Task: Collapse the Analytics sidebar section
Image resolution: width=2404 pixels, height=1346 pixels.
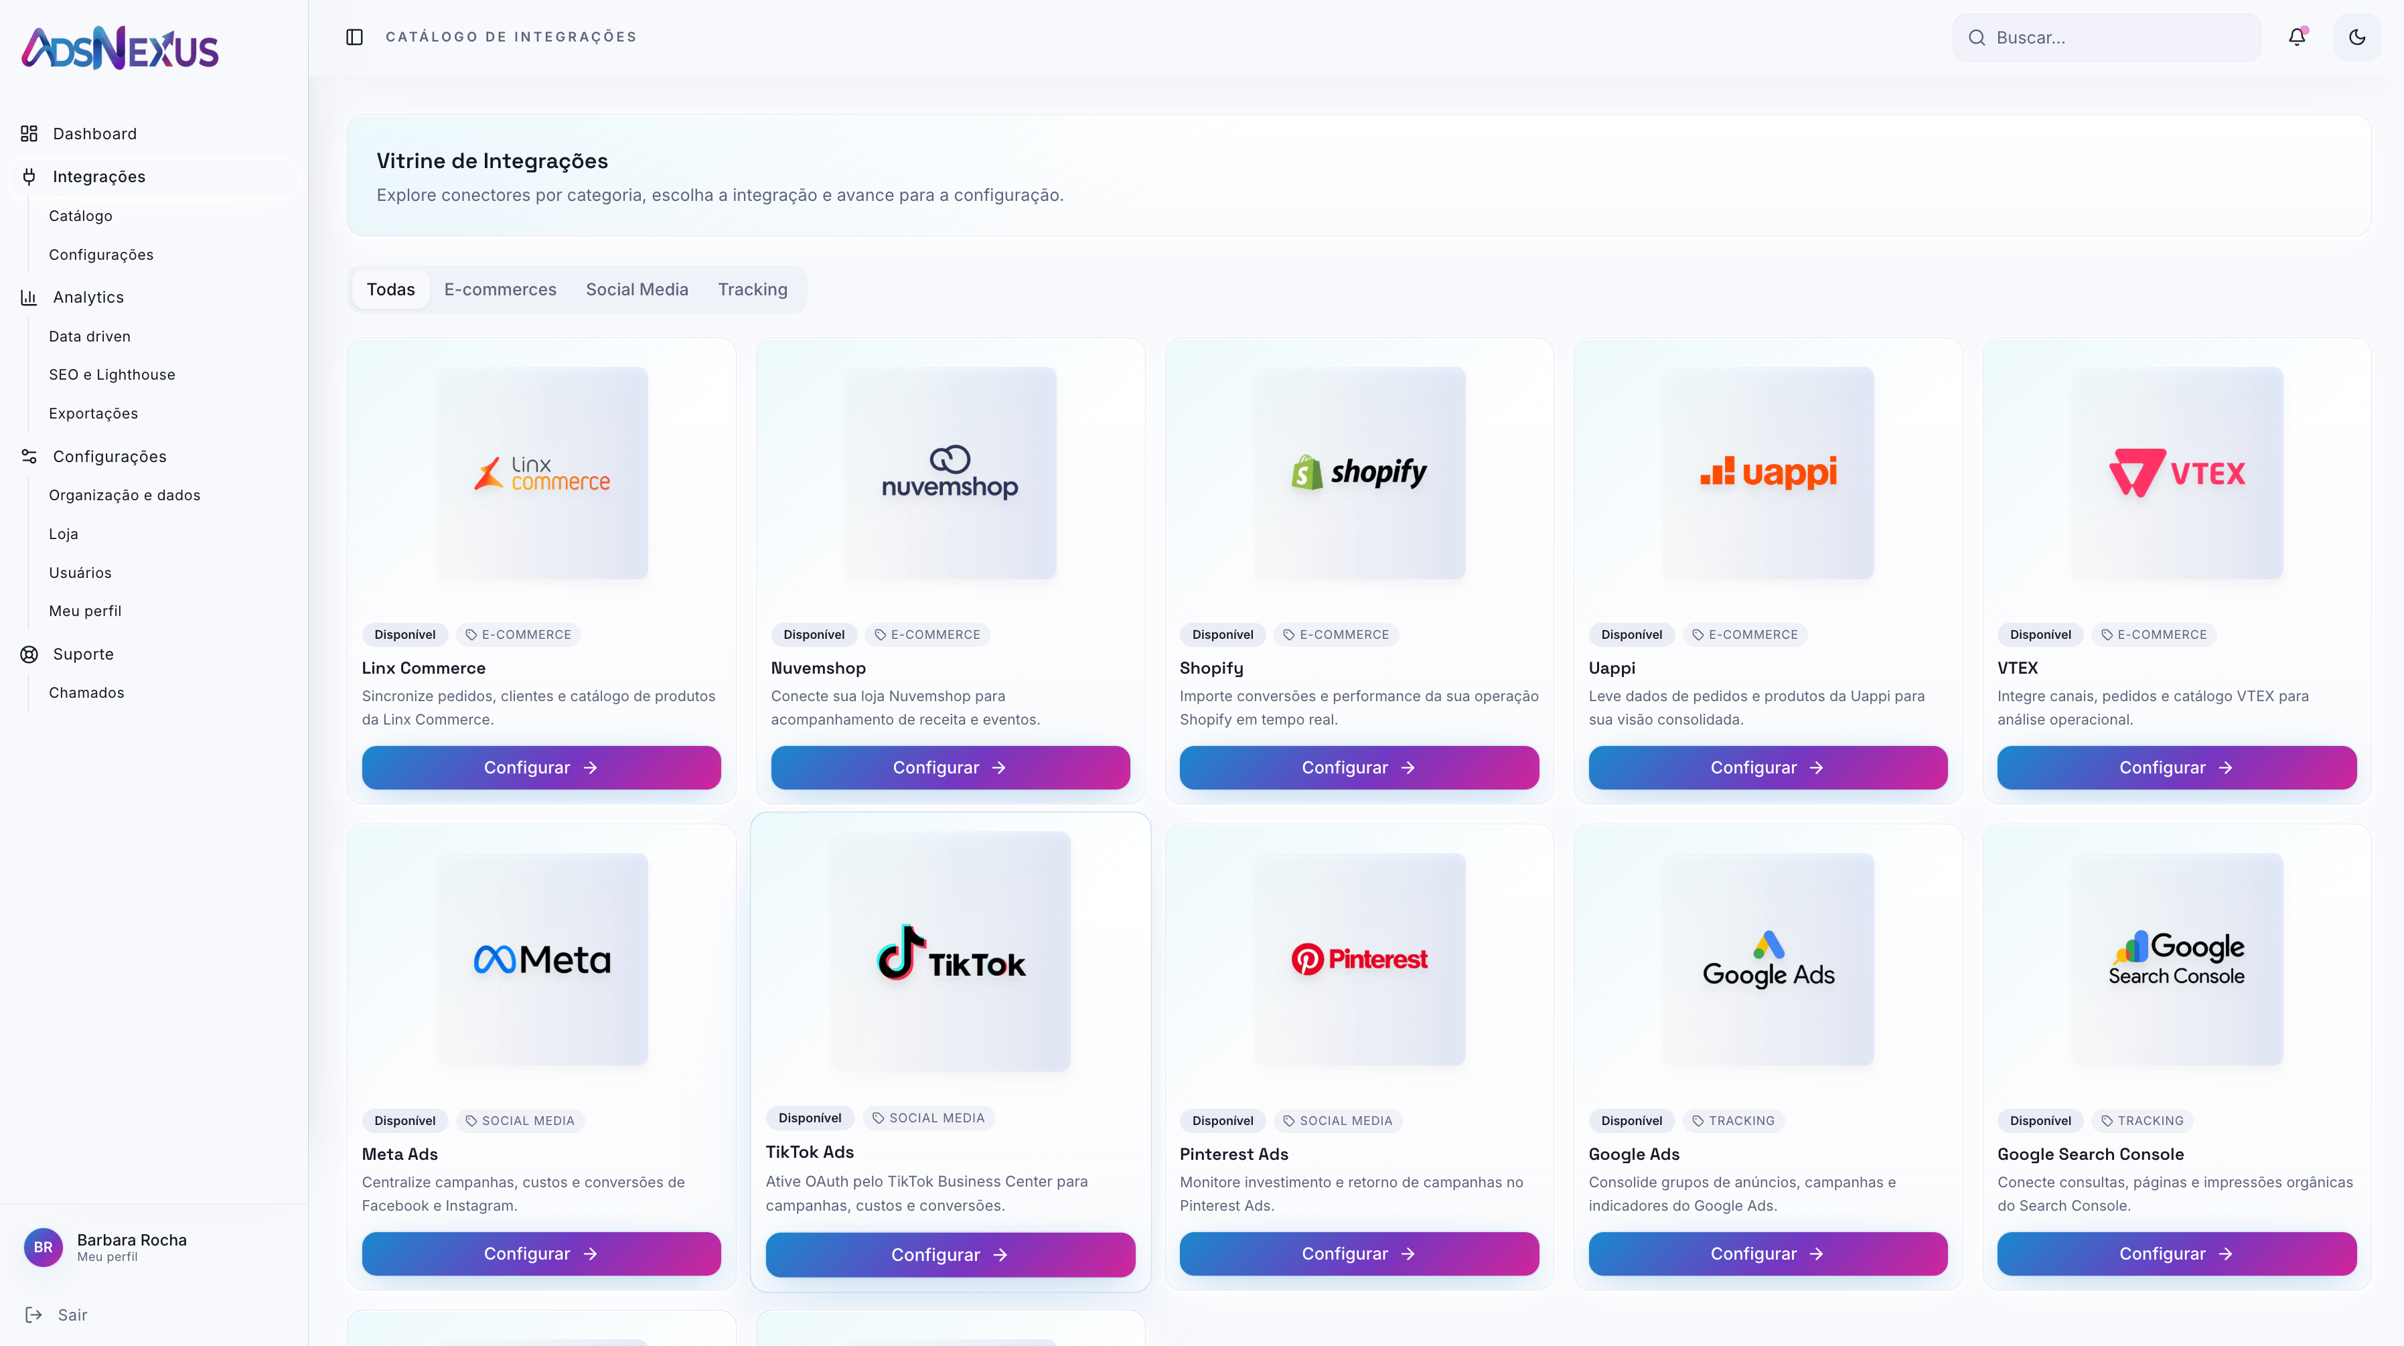Action: 153,297
